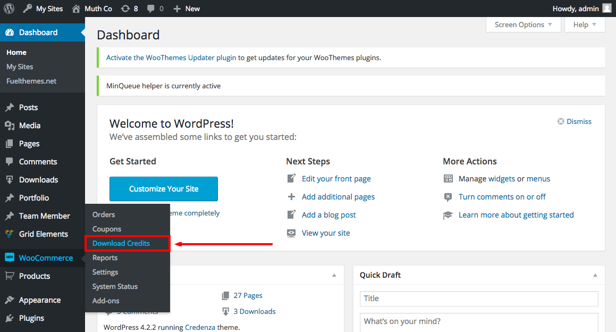Open the updates icon showing 8

click(x=125, y=9)
